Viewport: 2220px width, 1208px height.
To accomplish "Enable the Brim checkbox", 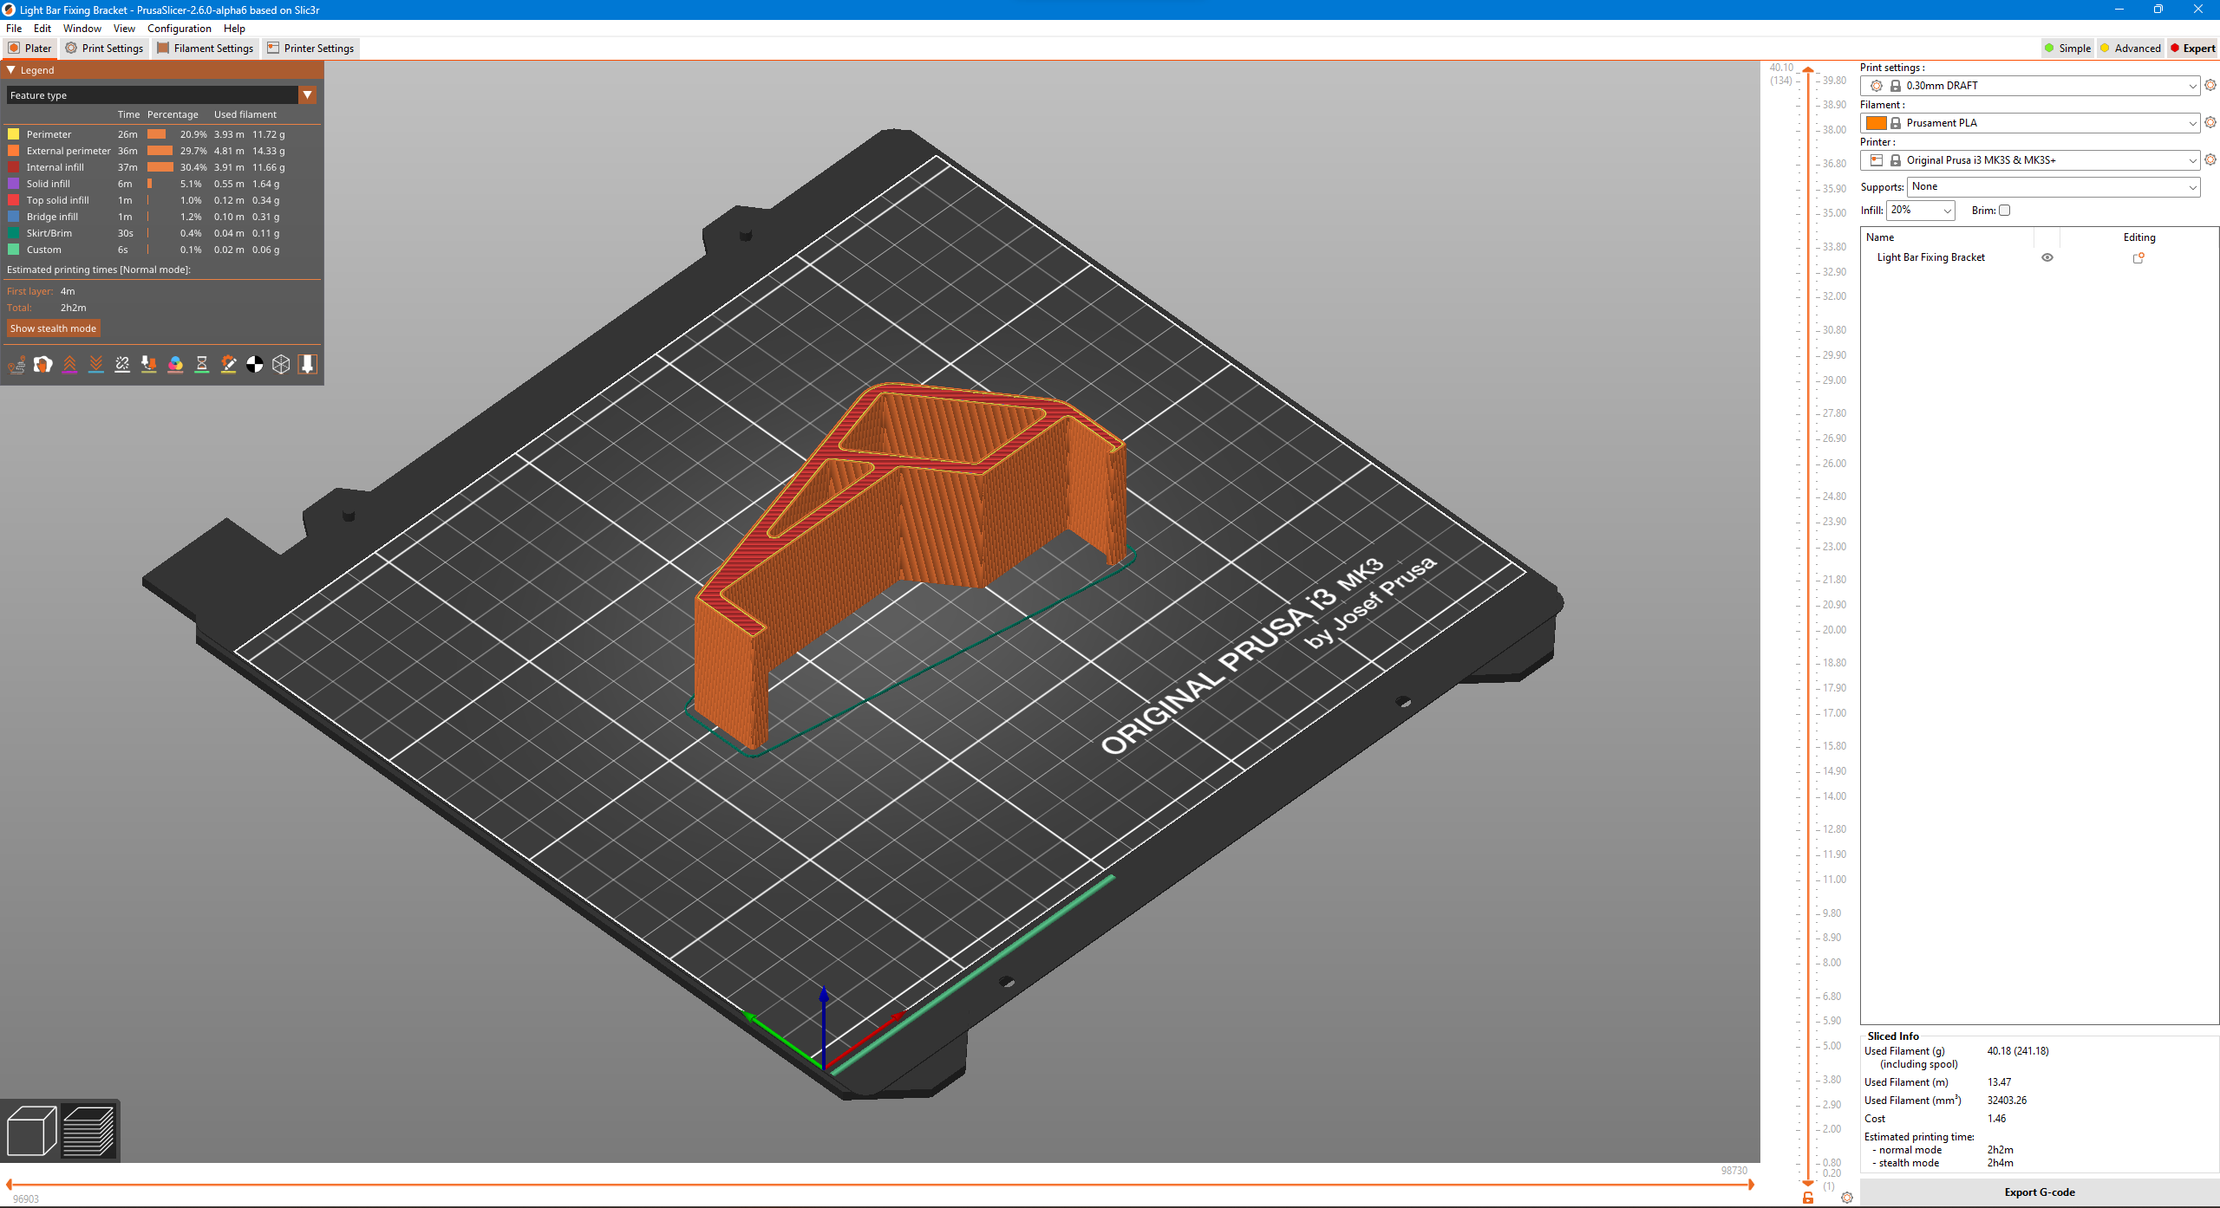I will (x=2003, y=210).
